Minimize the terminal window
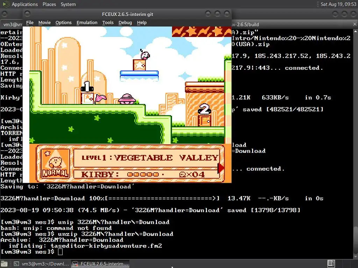The height and width of the screenshot is (268, 358). point(335,14)
